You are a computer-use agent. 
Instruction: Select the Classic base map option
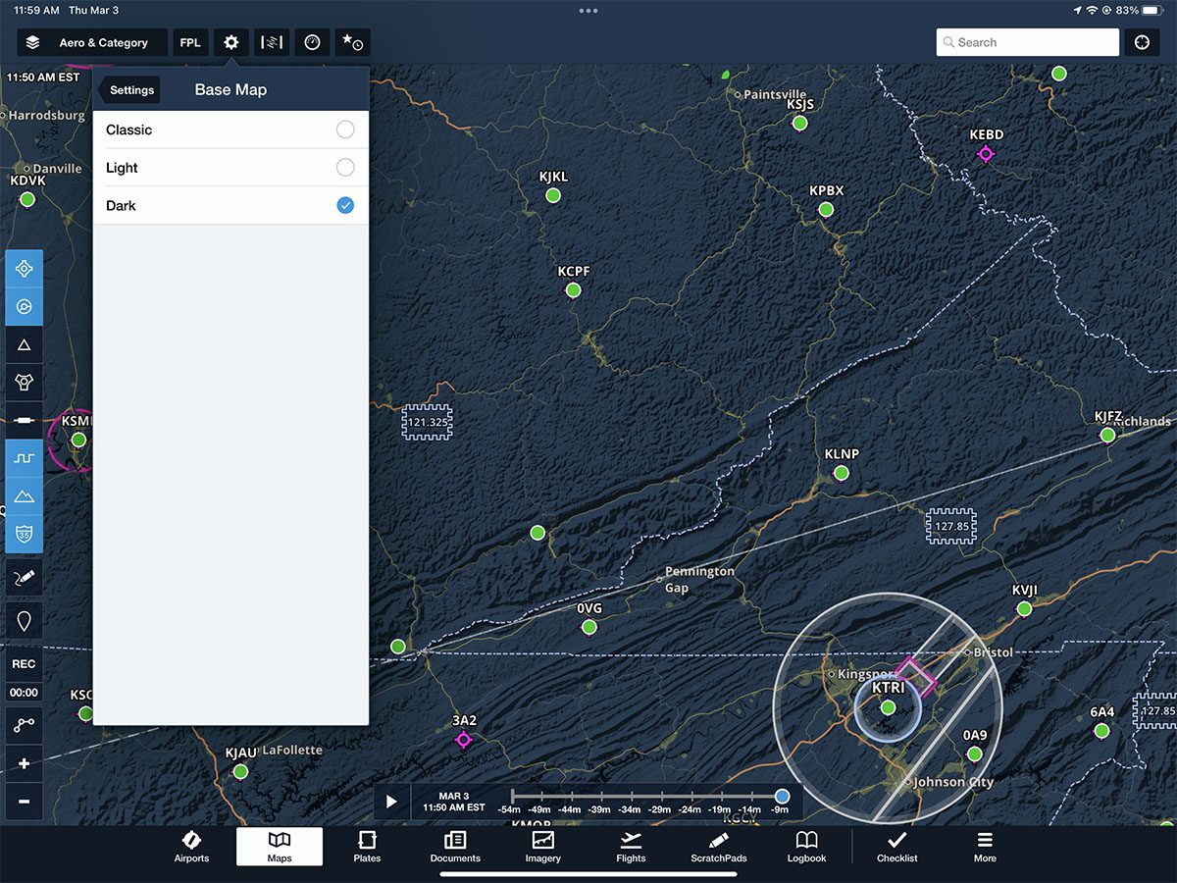(230, 130)
